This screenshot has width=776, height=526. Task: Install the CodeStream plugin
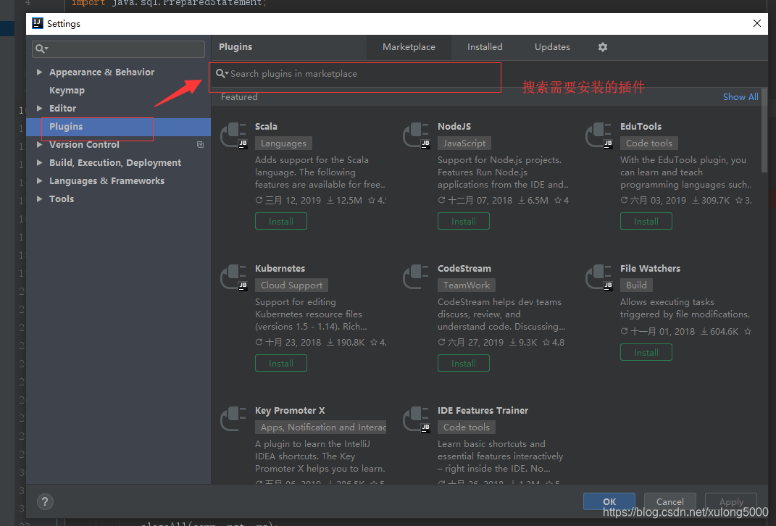[x=463, y=363]
